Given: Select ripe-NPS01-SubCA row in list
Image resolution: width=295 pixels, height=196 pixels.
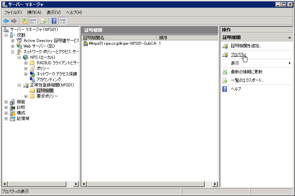Looking at the screenshot, I should 122,43.
